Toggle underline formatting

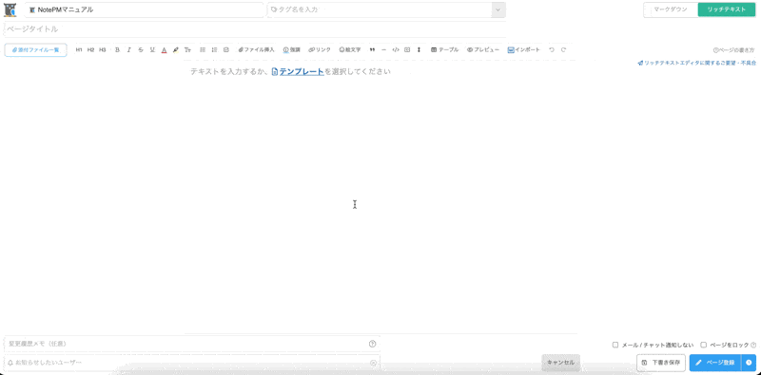click(x=152, y=50)
